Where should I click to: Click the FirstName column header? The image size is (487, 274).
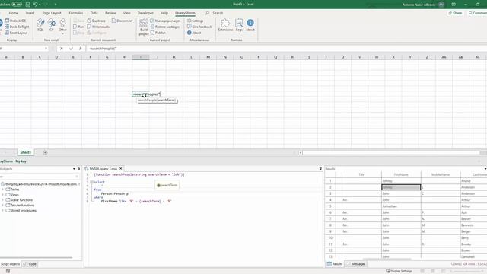coord(401,174)
